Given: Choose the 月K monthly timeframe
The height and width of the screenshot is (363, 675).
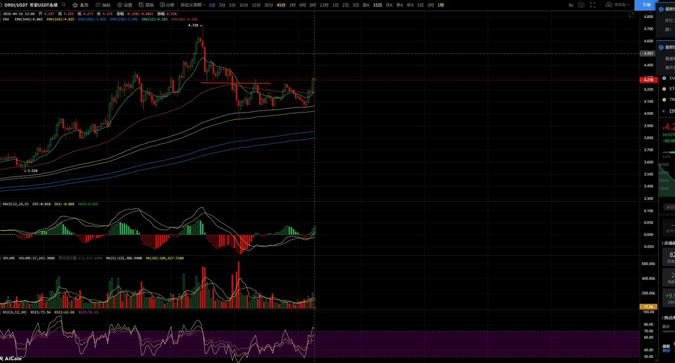Looking at the screenshot, I should pos(389,5).
